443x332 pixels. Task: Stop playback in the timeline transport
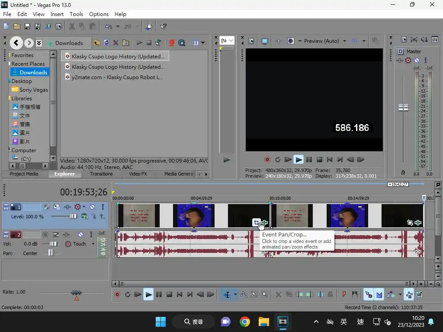pos(169,295)
